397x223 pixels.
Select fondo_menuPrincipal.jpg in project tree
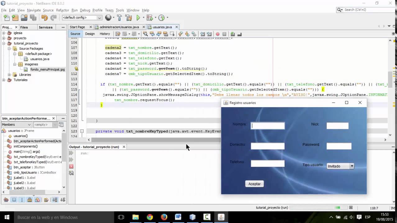tap(48, 69)
